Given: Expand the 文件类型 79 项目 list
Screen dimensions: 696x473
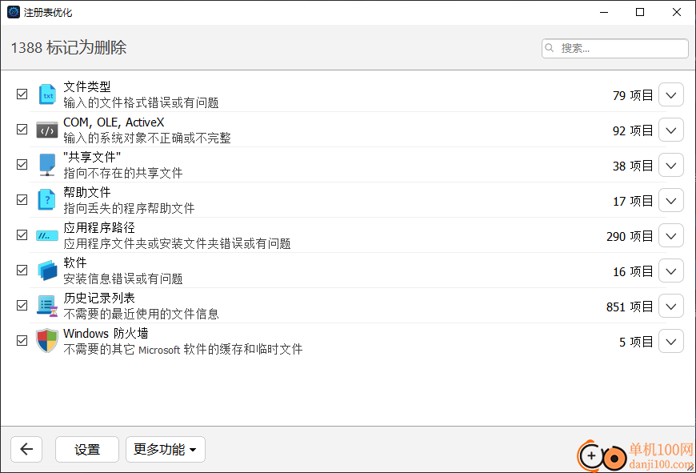Looking at the screenshot, I should pos(670,95).
